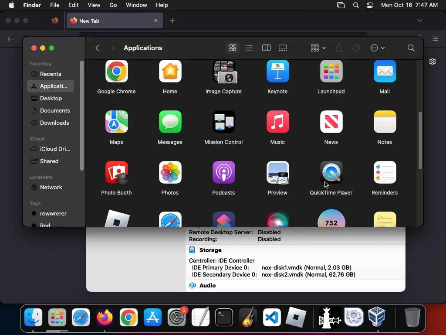Switch Finder to column view
This screenshot has width=446, height=335.
(x=266, y=48)
